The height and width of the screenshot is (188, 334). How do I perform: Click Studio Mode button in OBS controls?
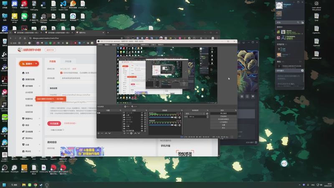(x=223, y=122)
